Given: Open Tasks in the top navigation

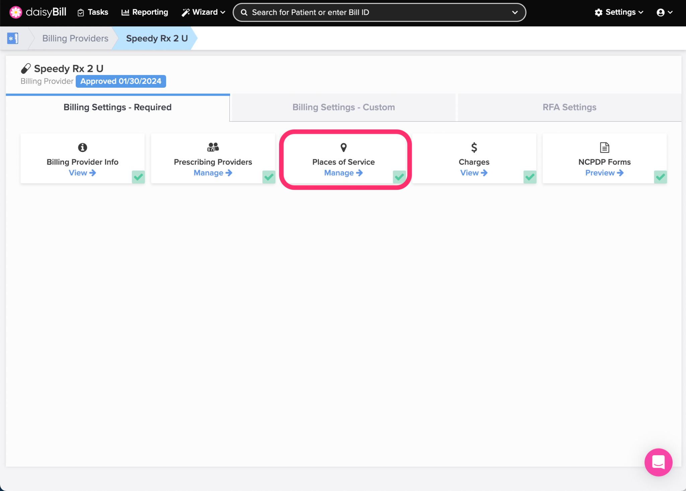Looking at the screenshot, I should [93, 12].
